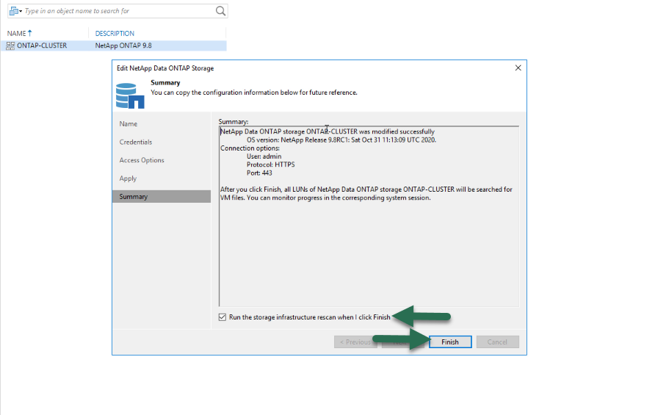The image size is (655, 415).
Task: Uncheck the storage infrastructure rescan checkbox
Action: [x=222, y=317]
